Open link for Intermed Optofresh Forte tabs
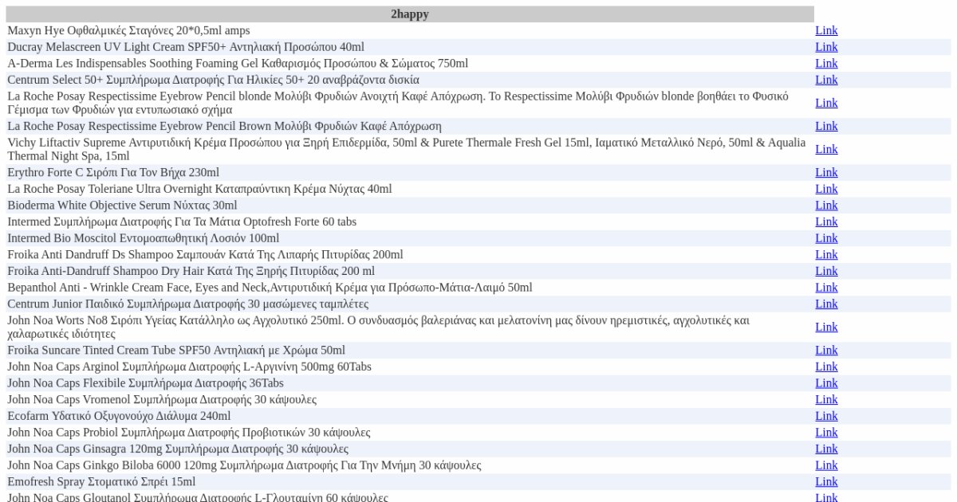957x502 pixels. [x=826, y=222]
